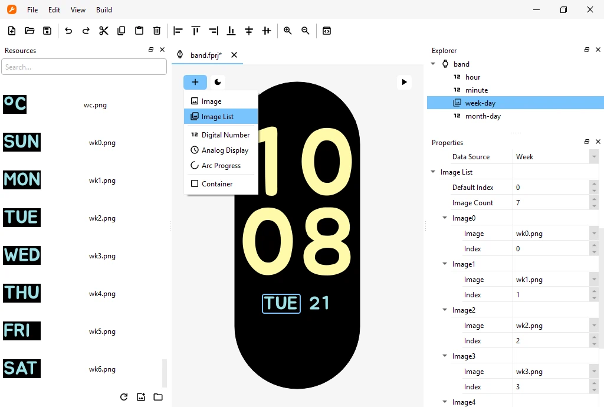Select the Delete element icon

156,31
